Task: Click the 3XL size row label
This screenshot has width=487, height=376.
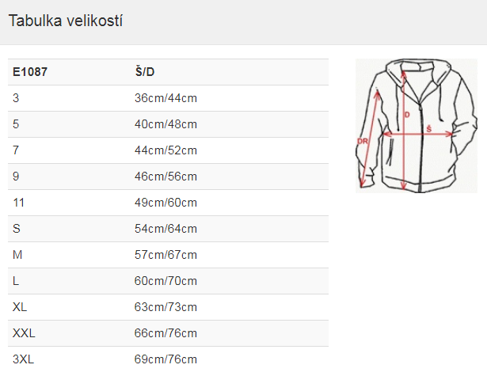Action: [x=23, y=359]
